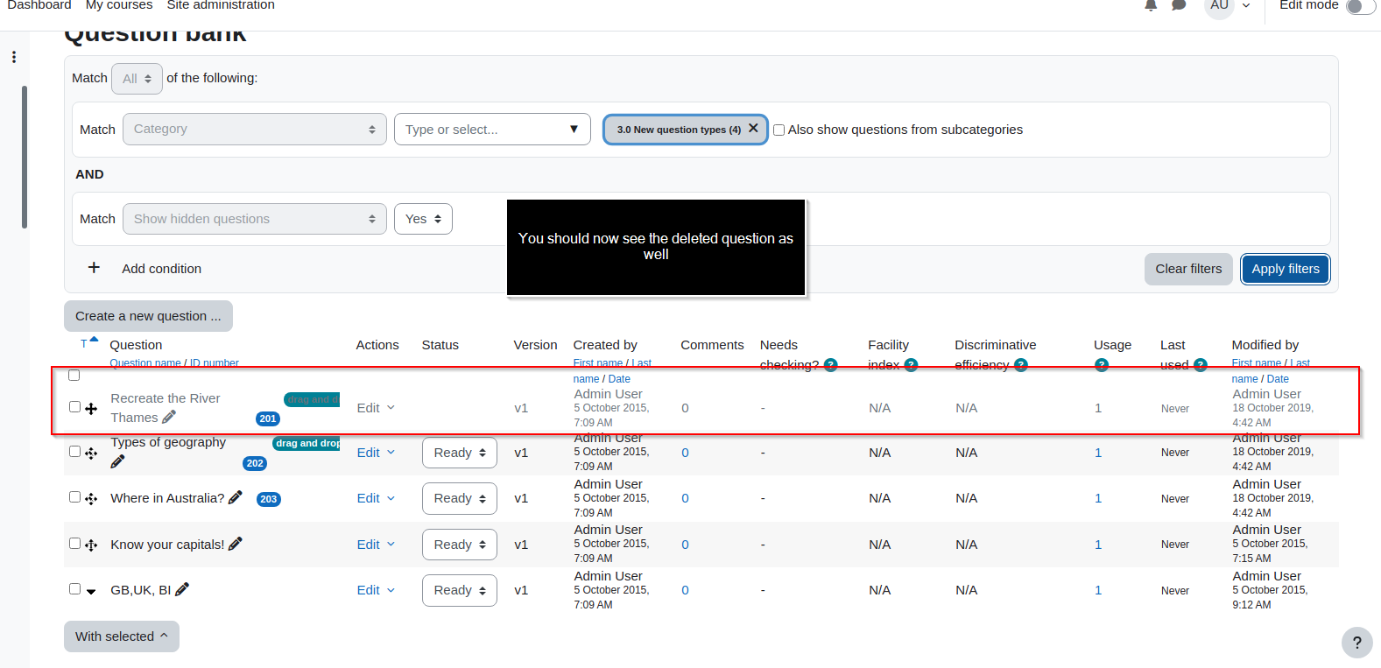Click question type icon for GB,UK, BI
This screenshot has height=668, width=1381.
(x=91, y=592)
